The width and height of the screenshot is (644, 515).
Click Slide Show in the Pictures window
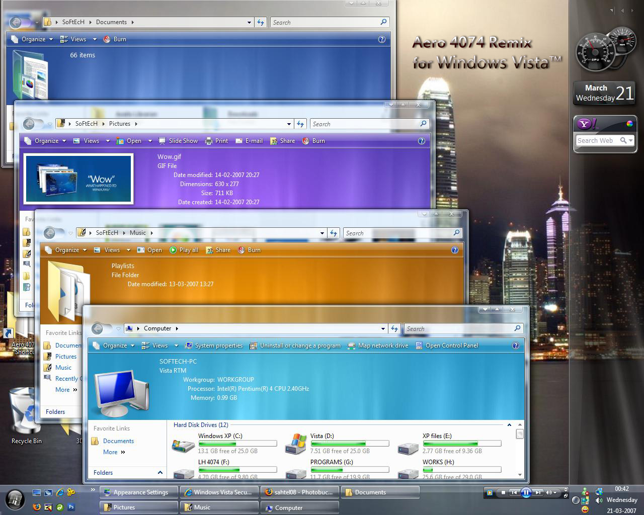178,141
